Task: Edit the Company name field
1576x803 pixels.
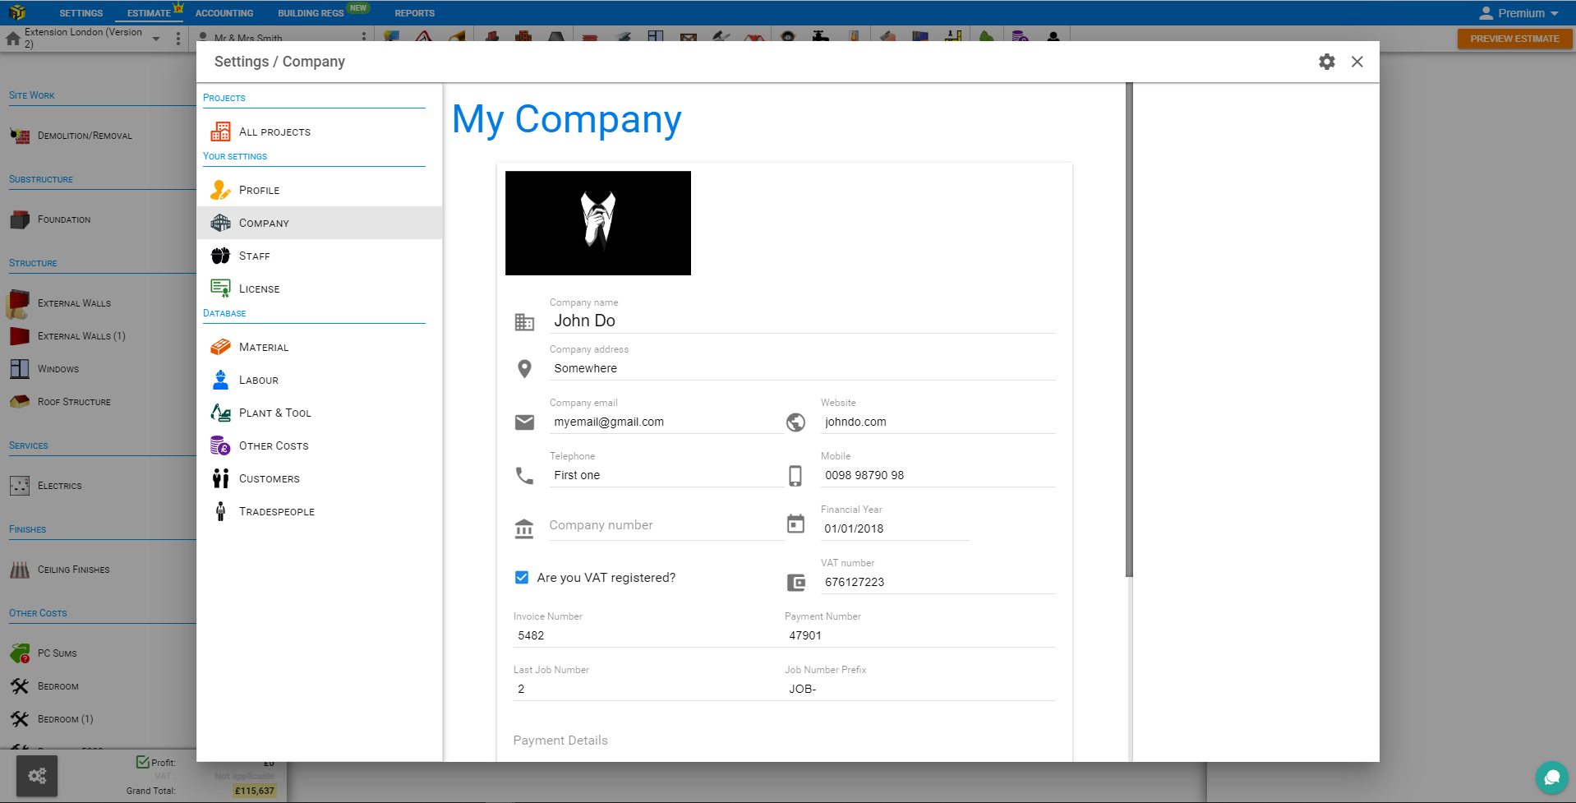Action: click(x=802, y=321)
